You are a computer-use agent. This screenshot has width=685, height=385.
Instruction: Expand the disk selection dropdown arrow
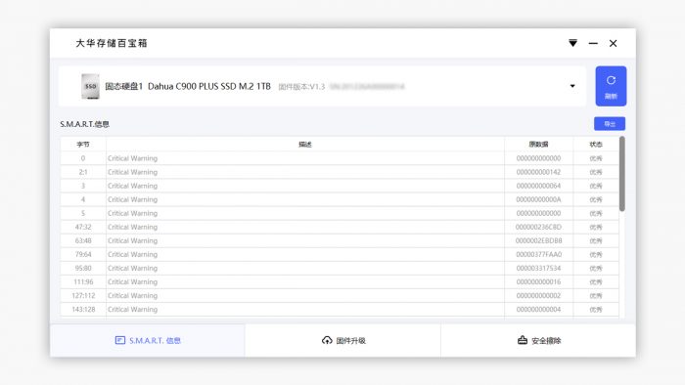click(572, 86)
